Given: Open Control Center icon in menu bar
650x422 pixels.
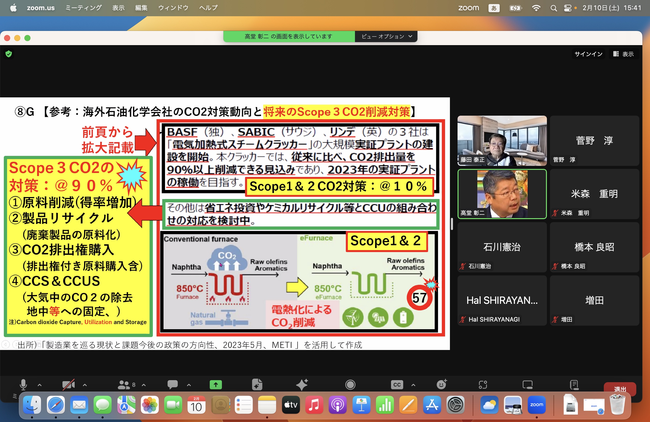Looking at the screenshot, I should pos(568,8).
